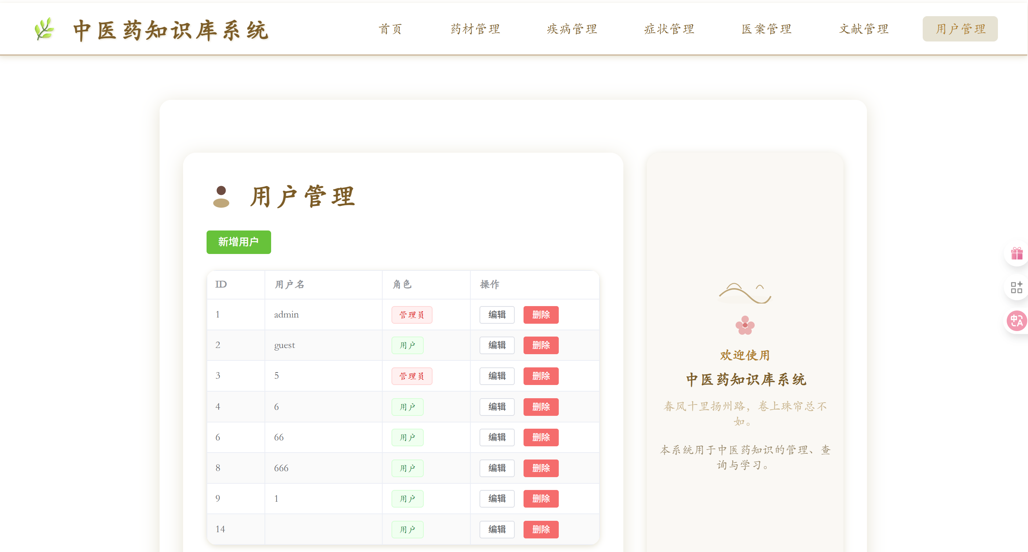Screen dimensions: 1028x552
Task: Click the green 新增用户 button
Action: click(x=238, y=242)
